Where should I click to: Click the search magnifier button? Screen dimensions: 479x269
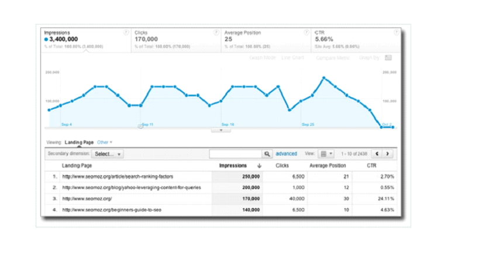267,154
